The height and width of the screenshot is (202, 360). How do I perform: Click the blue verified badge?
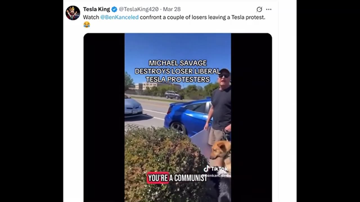114,9
